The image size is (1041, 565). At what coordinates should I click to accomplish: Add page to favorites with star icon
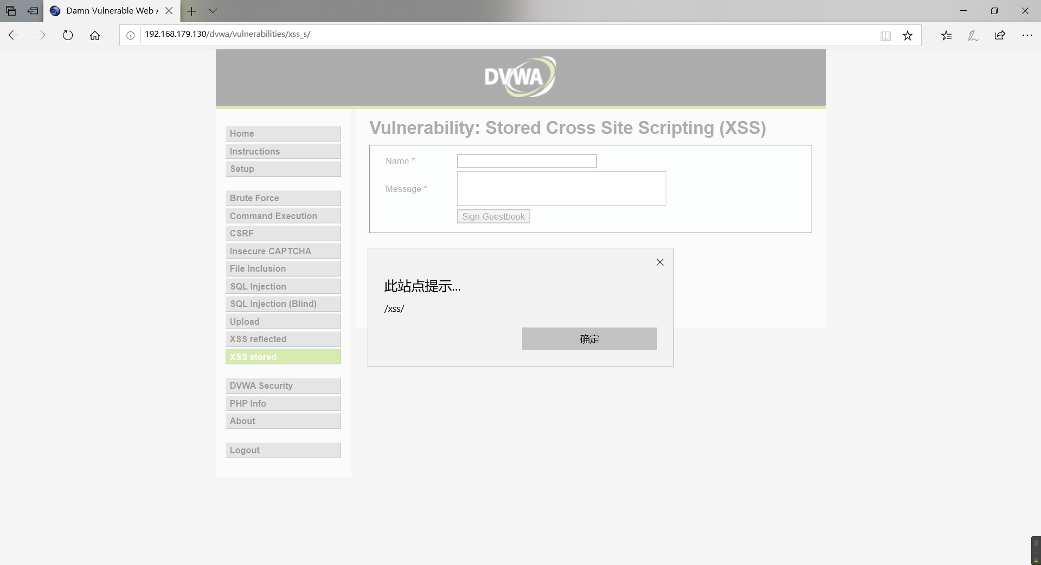[x=908, y=35]
